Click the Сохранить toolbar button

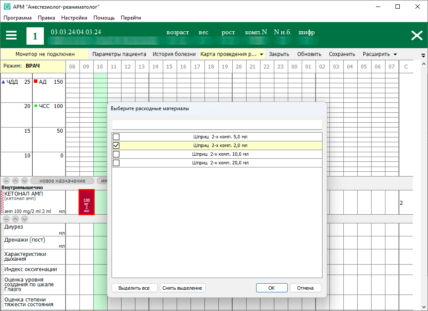pos(342,54)
